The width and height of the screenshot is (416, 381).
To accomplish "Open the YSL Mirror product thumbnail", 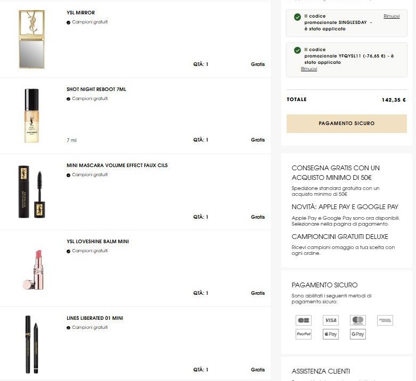I will click(31, 39).
